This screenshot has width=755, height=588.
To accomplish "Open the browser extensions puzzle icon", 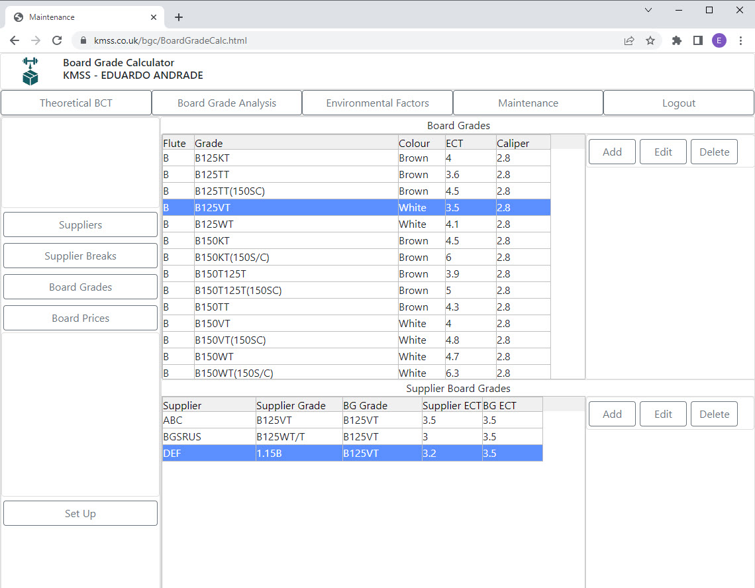I will pos(676,40).
